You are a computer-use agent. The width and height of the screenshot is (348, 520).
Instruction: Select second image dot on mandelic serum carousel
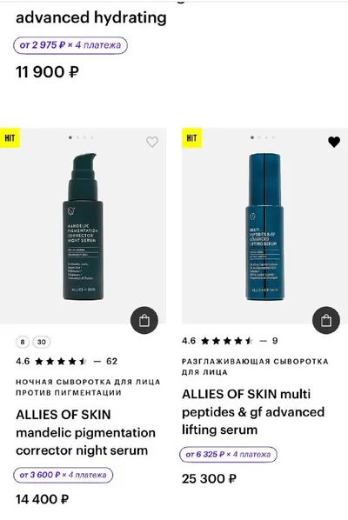[77, 137]
